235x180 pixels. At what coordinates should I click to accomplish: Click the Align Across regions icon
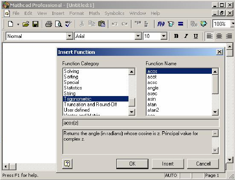(x=138, y=23)
